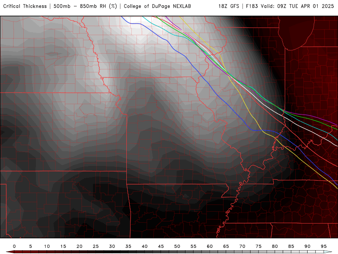Click the 5 value on the color scale

tap(30, 246)
